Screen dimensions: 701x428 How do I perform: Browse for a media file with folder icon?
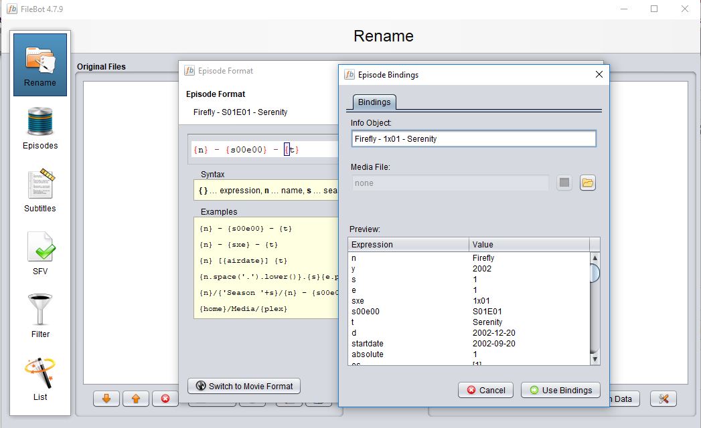click(587, 183)
